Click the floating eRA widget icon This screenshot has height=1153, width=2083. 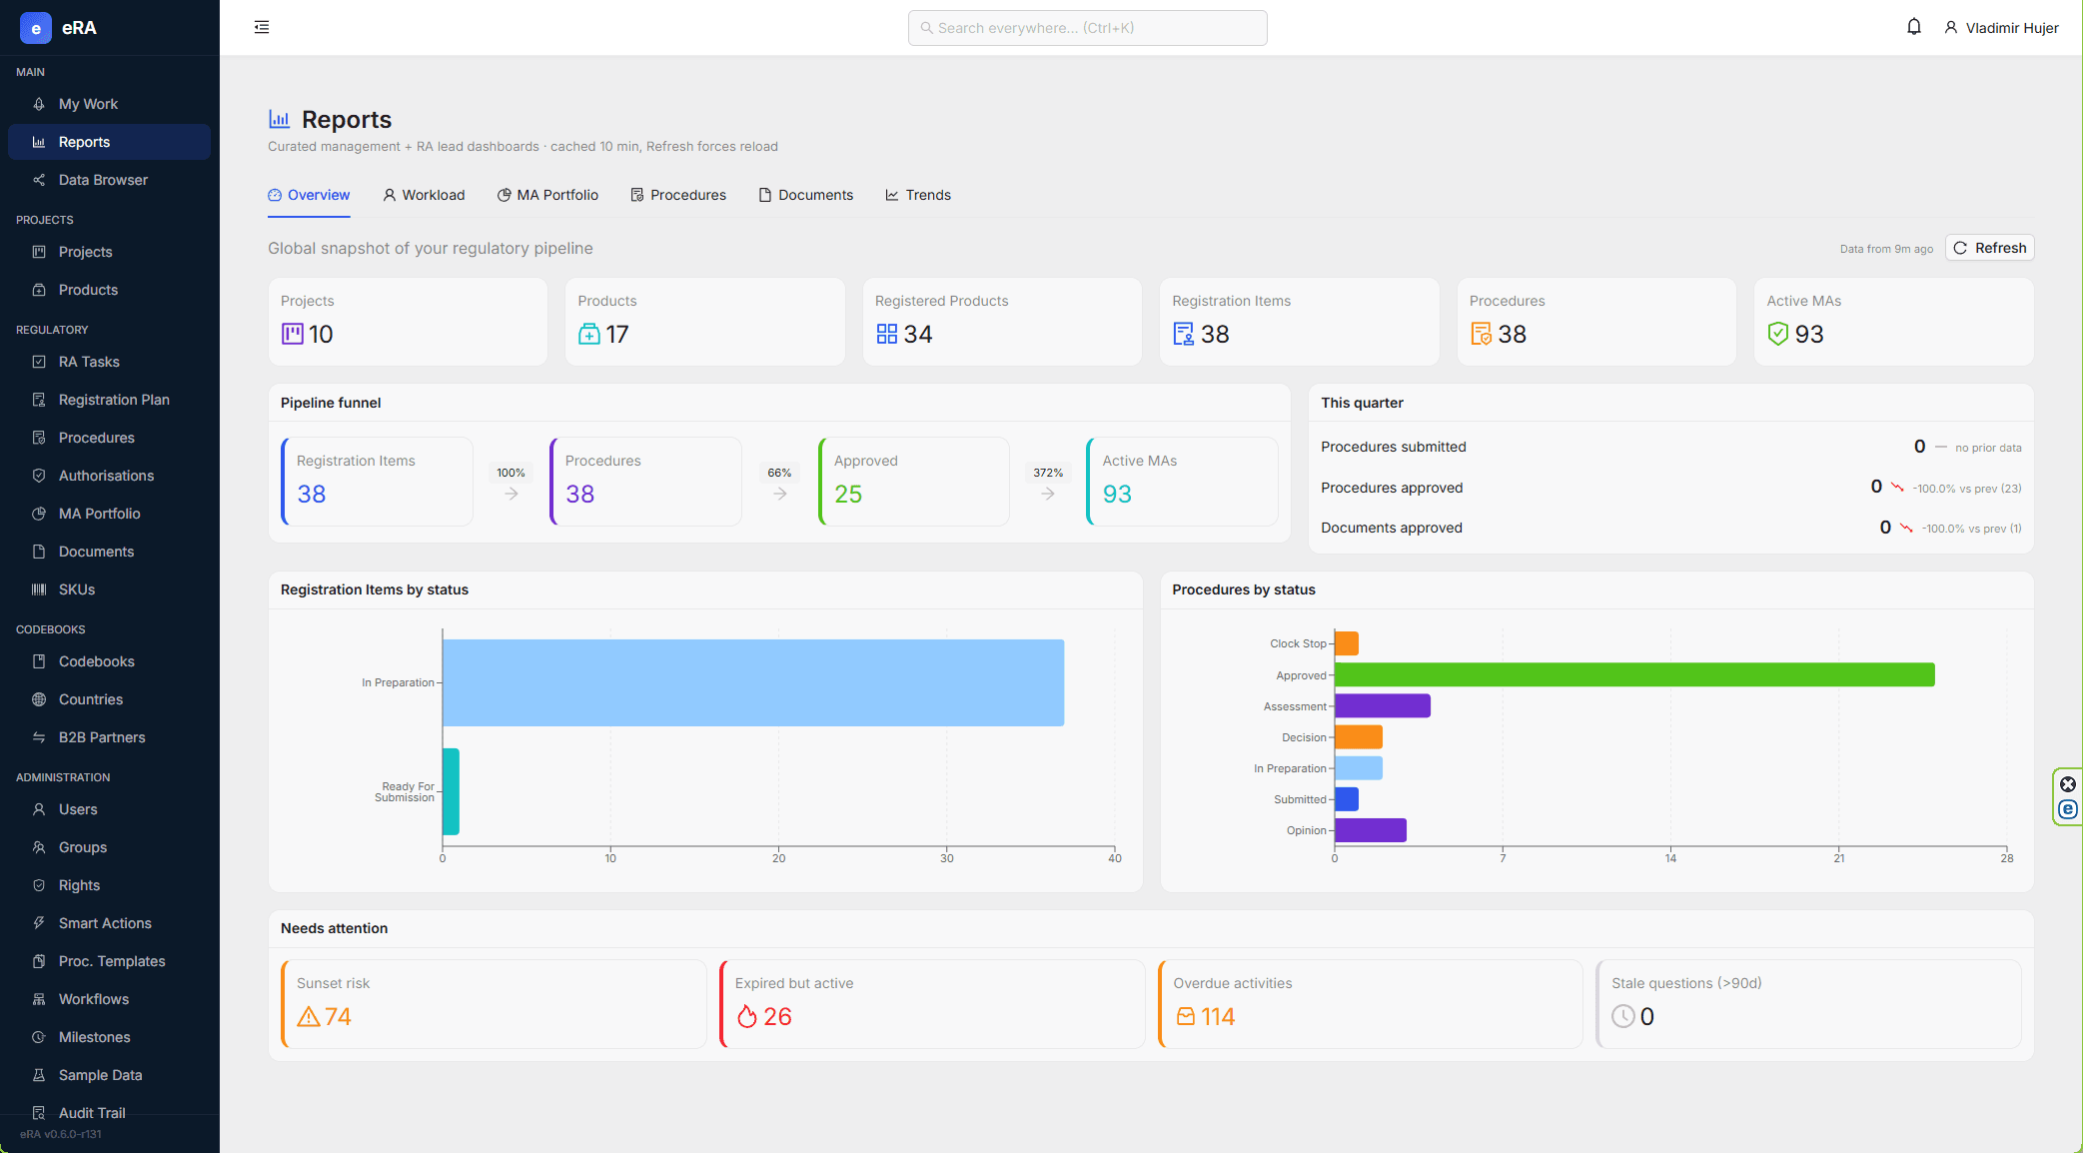coord(2068,809)
